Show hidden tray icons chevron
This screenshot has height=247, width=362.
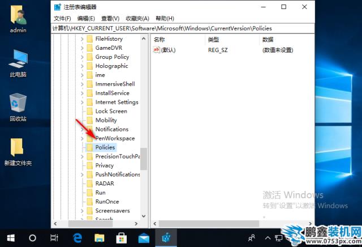268,238
